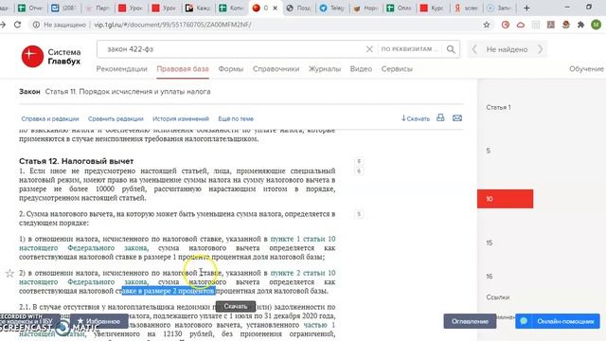The width and height of the screenshot is (606, 341).
Task: Jump to article 5 in sidebar
Action: (x=489, y=151)
